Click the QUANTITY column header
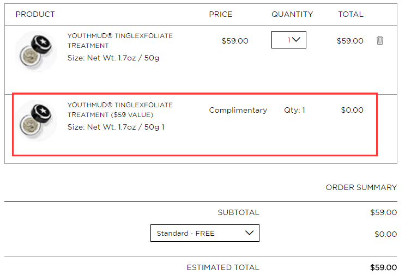The height and width of the screenshot is (275, 405). [x=292, y=14]
